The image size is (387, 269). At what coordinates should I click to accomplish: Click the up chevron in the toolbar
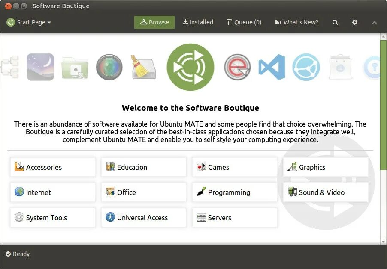click(375, 23)
